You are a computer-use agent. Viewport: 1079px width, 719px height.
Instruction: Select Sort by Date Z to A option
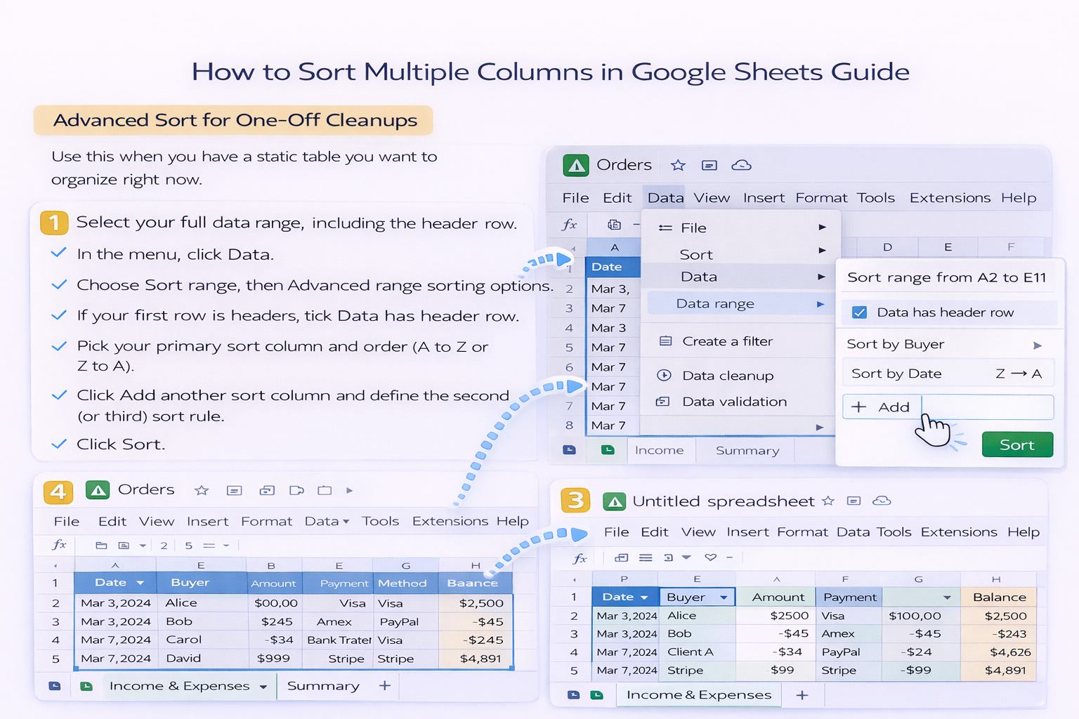point(948,374)
